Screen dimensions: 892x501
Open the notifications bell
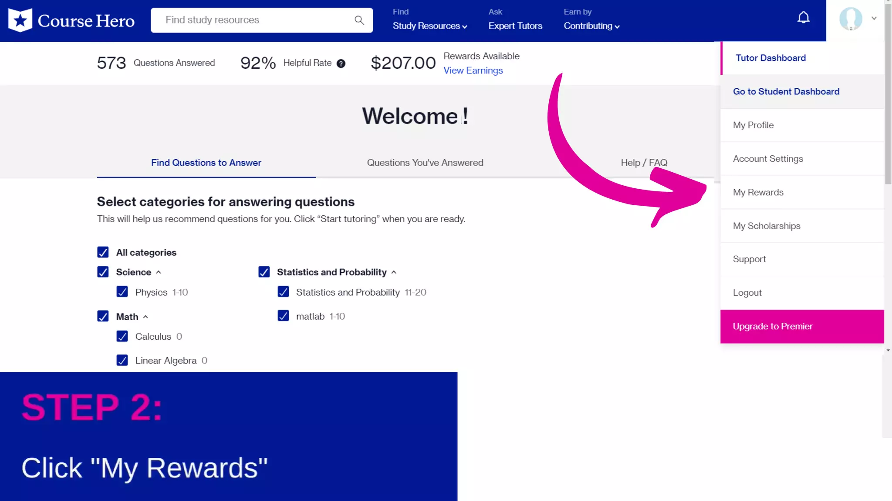click(803, 18)
